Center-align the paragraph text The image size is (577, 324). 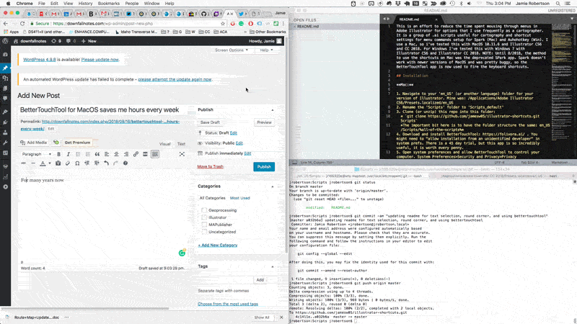point(116,154)
